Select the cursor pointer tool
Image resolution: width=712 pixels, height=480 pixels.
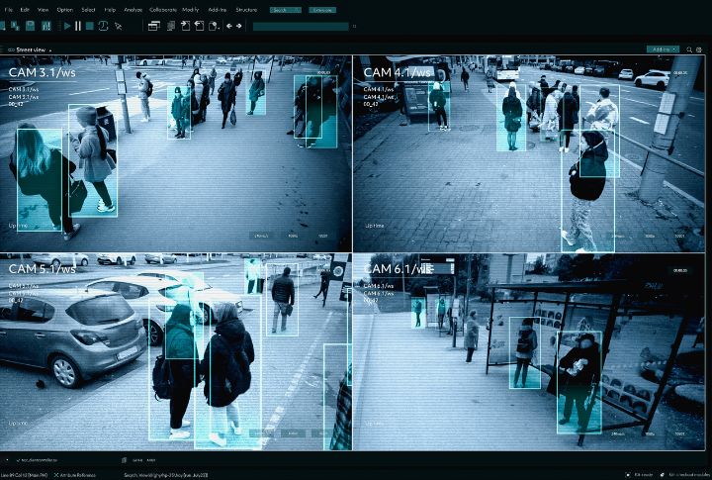119,26
